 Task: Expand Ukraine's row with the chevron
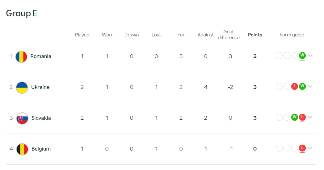(x=310, y=86)
